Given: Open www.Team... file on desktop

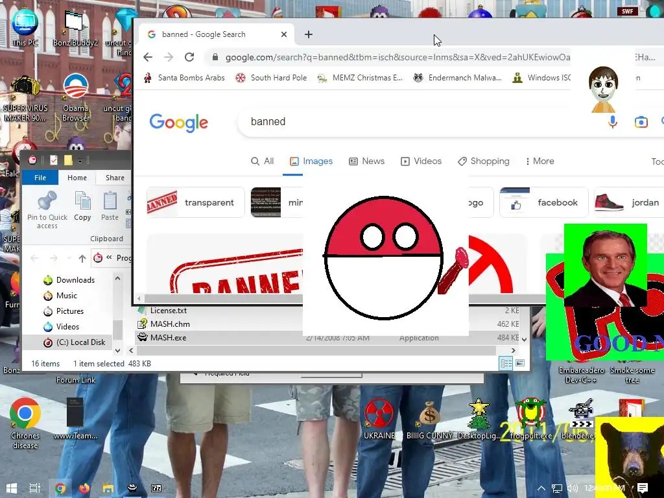Looking at the screenshot, I should point(75,418).
